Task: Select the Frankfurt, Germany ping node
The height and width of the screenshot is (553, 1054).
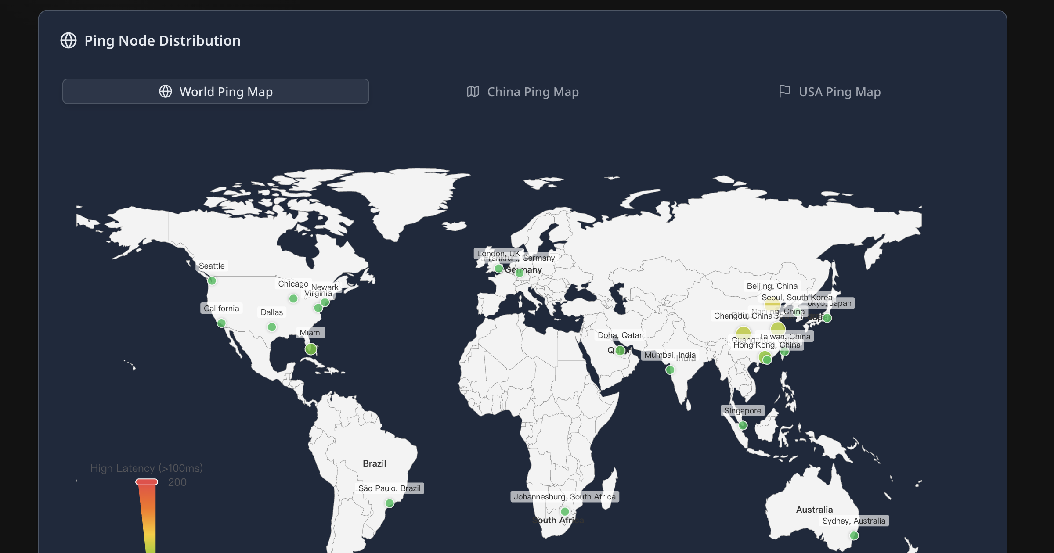Action: 519,272
